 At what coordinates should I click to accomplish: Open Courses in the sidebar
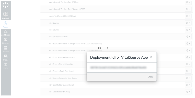click(x=6, y=41)
